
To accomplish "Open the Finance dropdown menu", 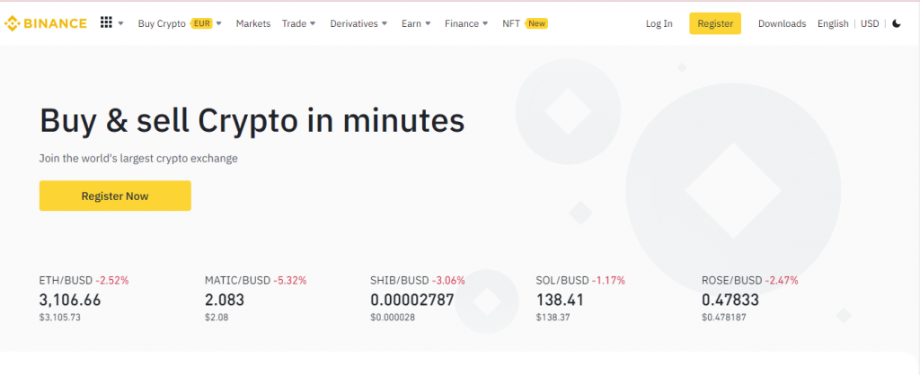I will coord(466,23).
